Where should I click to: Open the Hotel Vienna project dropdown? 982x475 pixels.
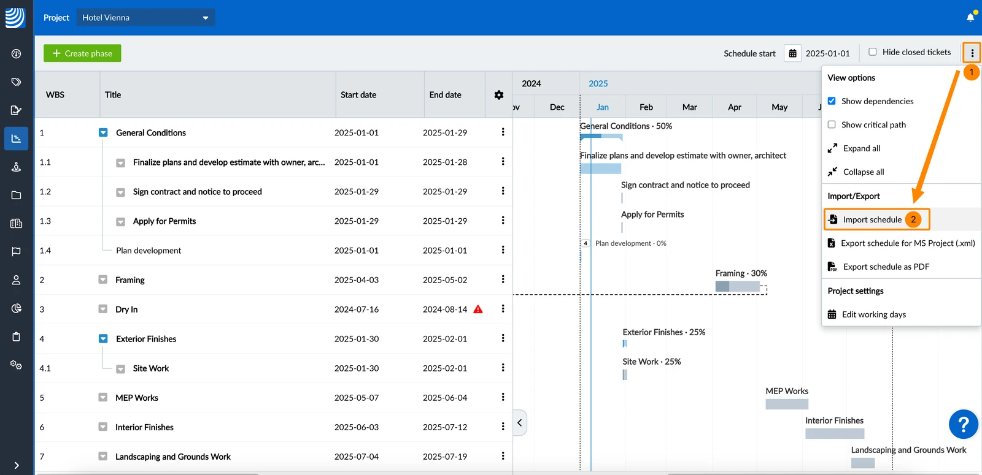(x=145, y=18)
